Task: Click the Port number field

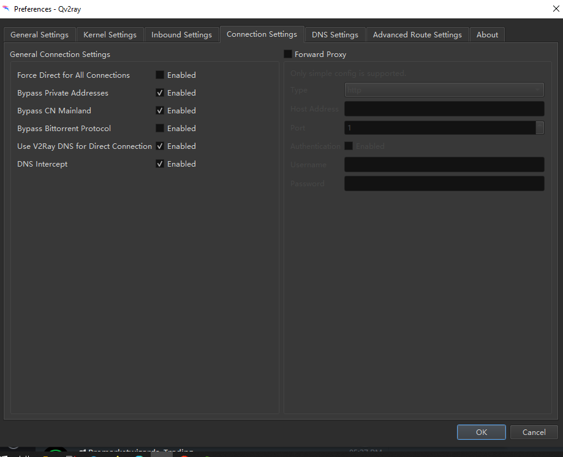Action: (440, 128)
